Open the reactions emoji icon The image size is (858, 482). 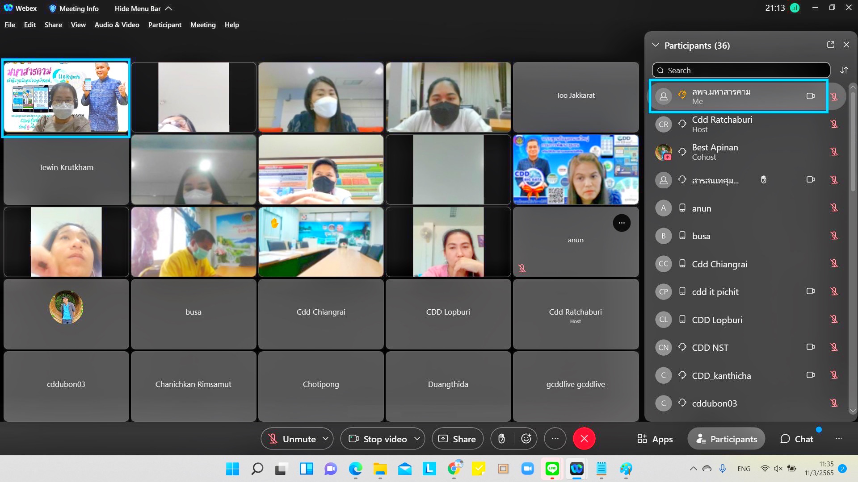pyautogui.click(x=526, y=439)
